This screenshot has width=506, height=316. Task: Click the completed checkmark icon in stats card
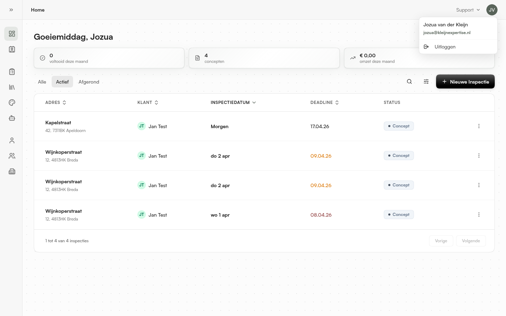point(43,58)
